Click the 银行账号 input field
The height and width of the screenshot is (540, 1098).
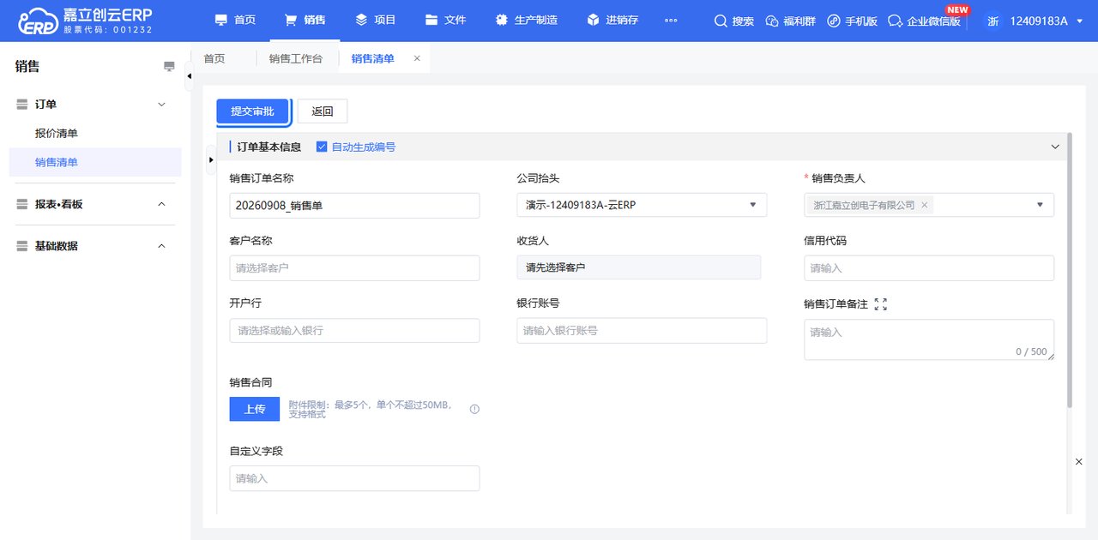[x=642, y=331]
